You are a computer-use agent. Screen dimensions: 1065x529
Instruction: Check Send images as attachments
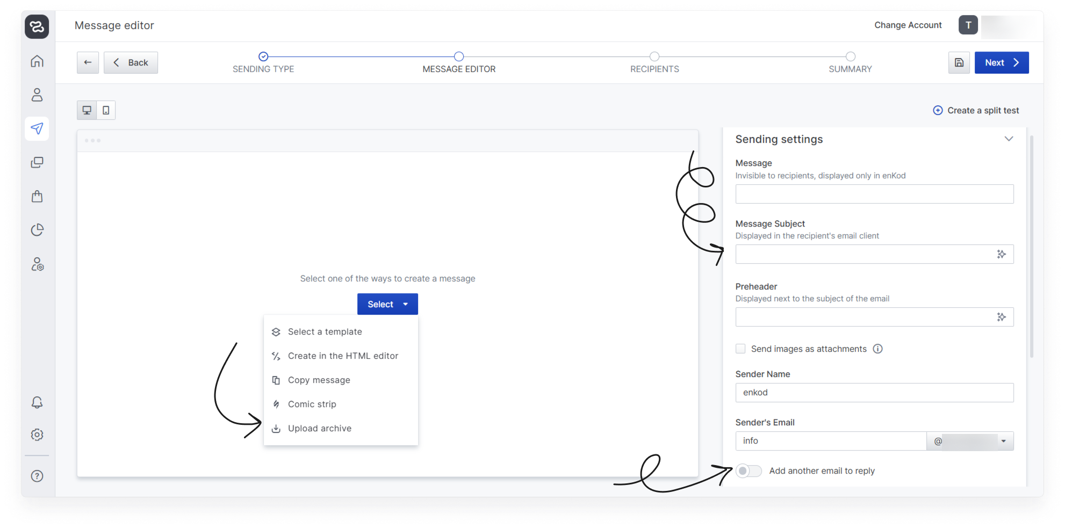[x=740, y=349]
